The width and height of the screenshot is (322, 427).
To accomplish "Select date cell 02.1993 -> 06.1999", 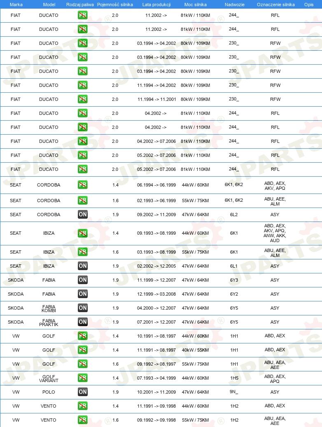I will 156,201.
